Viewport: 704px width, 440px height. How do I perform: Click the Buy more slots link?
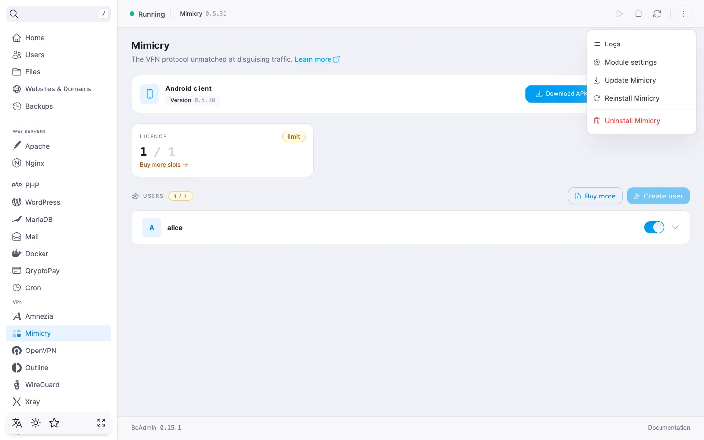164,165
